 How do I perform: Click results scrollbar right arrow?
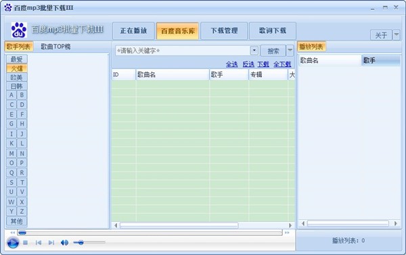tap(290, 225)
